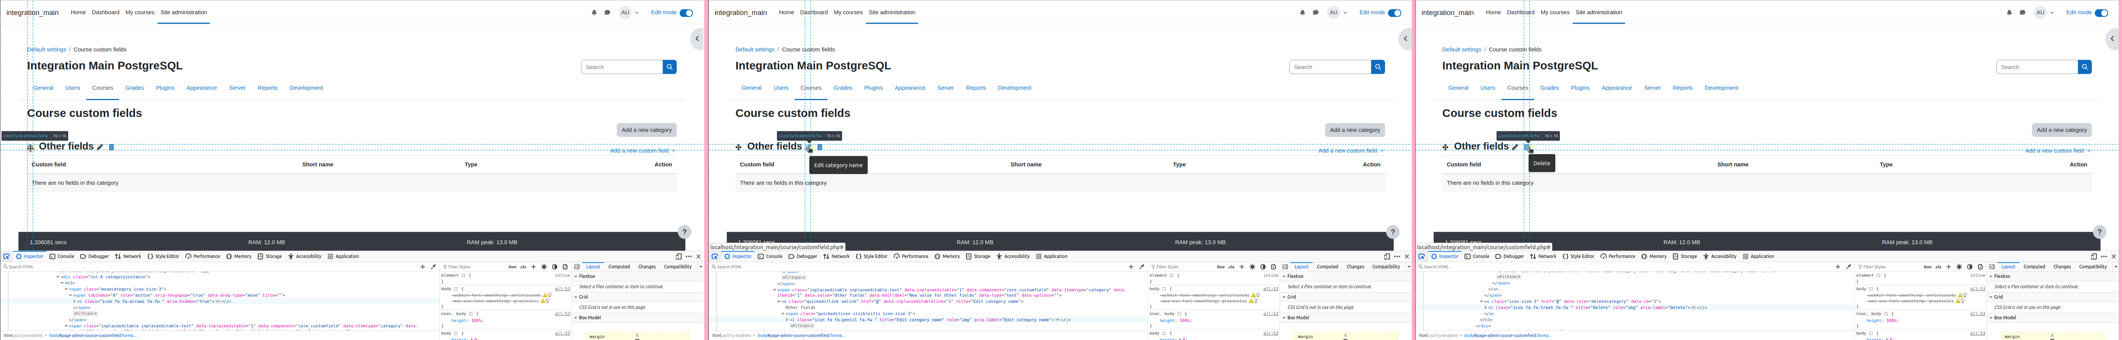The image size is (2122, 340).
Task: Click all:53 source link in the left Styles pane
Action: pos(562,289)
